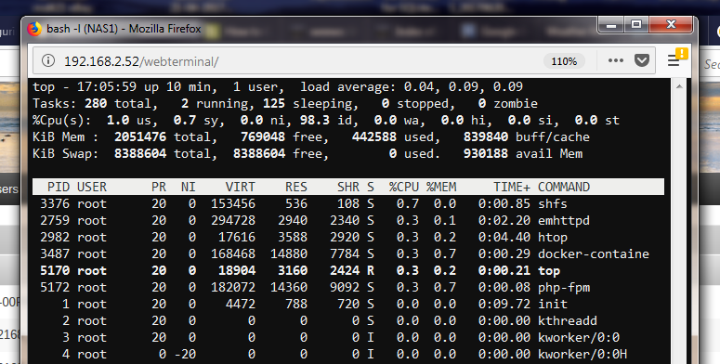Click the 280 total tasks value
This screenshot has height=364, width=720.
coord(96,103)
